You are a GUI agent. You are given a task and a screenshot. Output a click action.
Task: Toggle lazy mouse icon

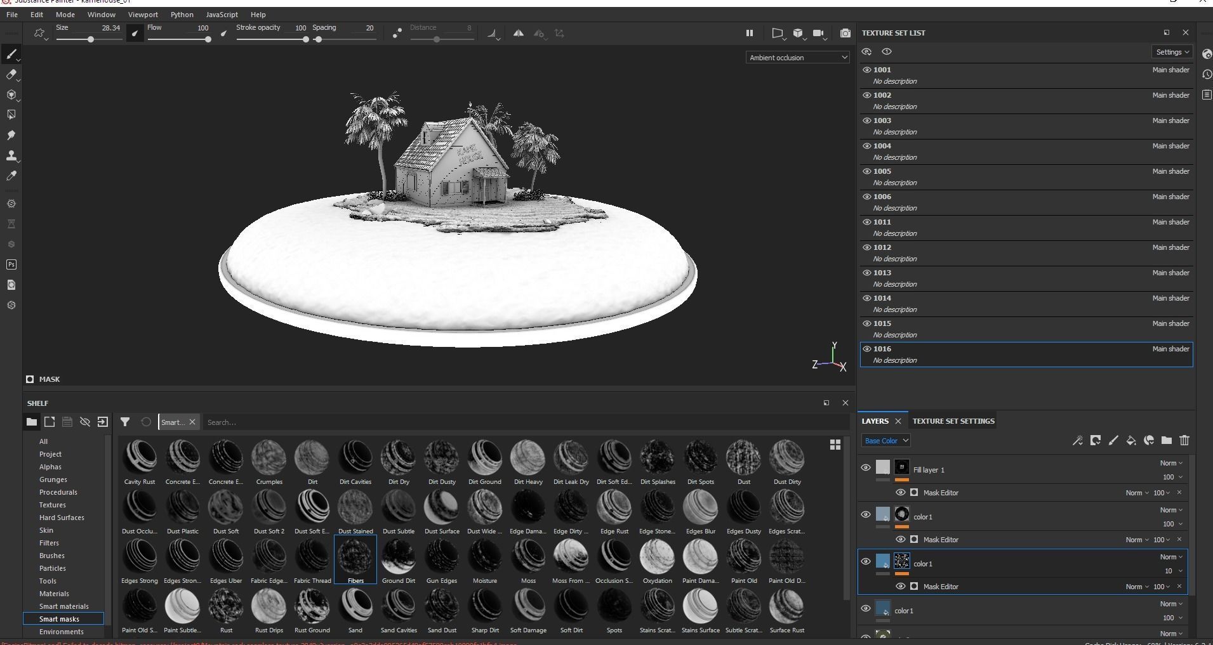click(397, 33)
